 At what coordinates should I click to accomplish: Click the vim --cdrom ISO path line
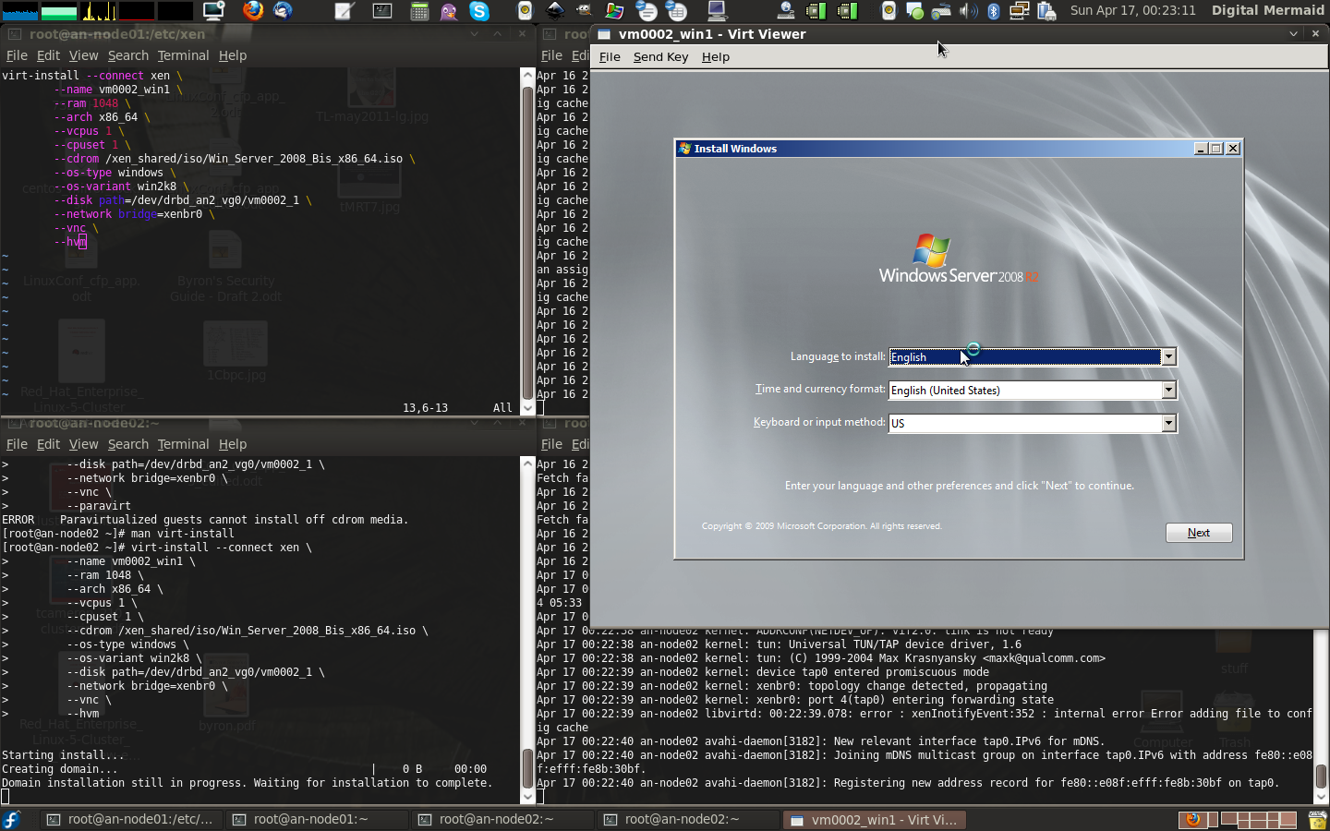pyautogui.click(x=235, y=159)
